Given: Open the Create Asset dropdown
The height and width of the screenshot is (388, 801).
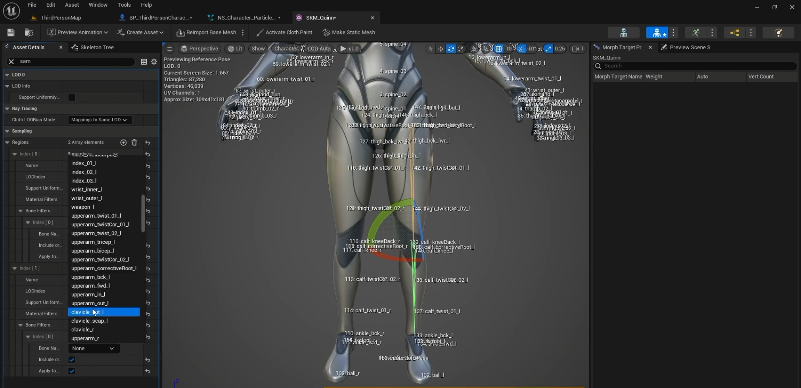Looking at the screenshot, I should click(140, 32).
